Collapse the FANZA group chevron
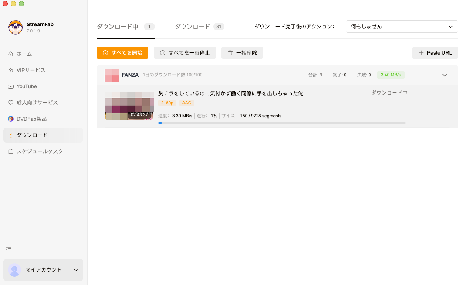This screenshot has width=467, height=285. (x=445, y=75)
